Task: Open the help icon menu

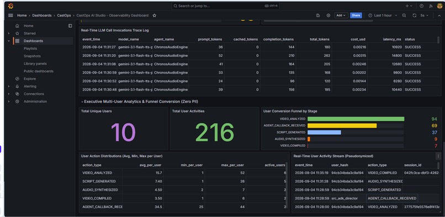Action: click(x=421, y=6)
